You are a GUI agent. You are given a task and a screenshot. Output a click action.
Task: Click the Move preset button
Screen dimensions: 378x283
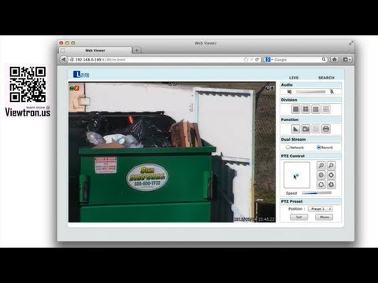click(x=324, y=217)
